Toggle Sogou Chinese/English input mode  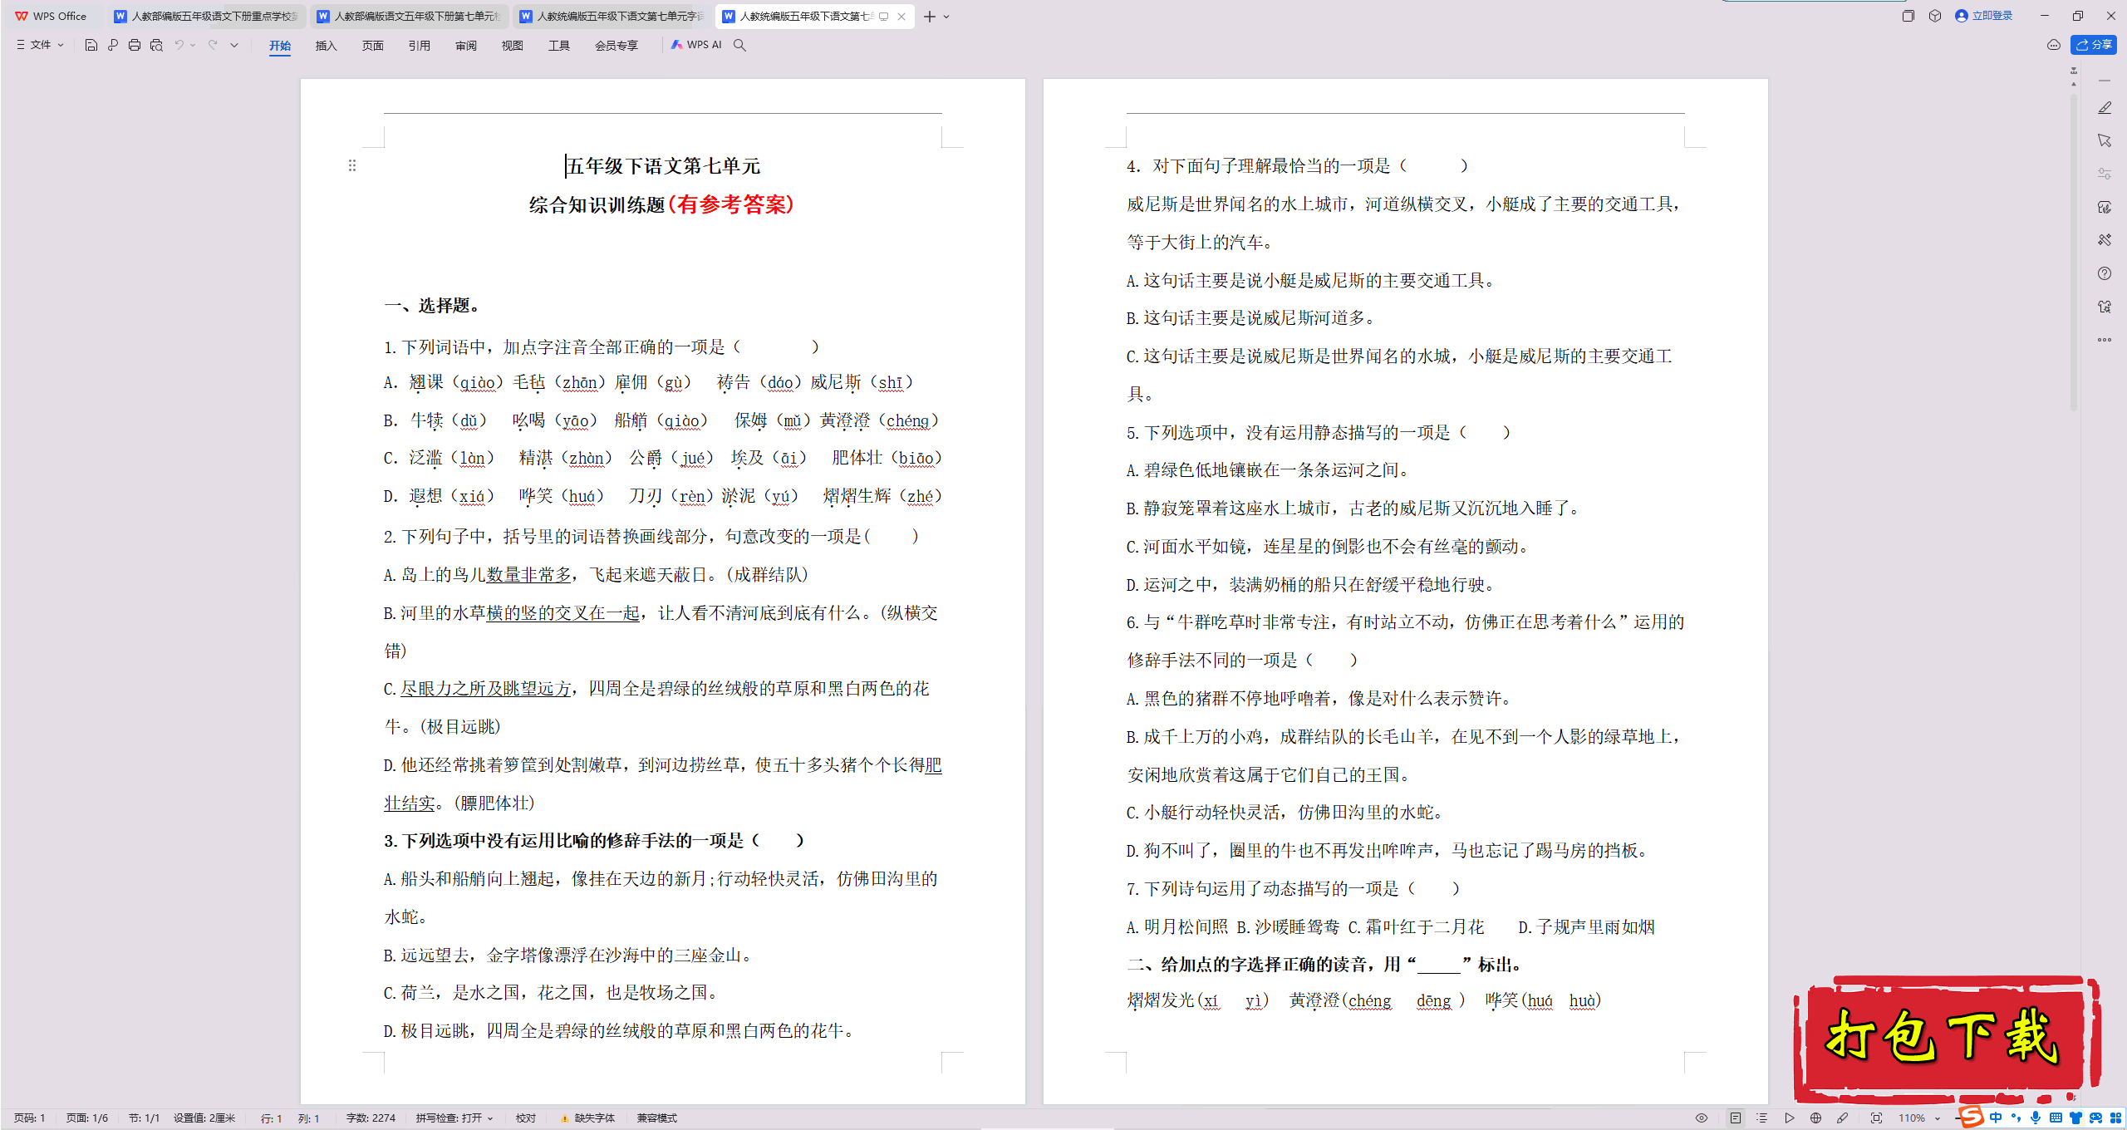point(1996,1118)
